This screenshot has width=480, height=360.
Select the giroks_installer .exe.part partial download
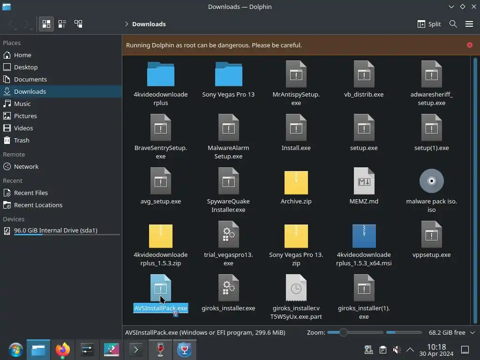tap(296, 288)
